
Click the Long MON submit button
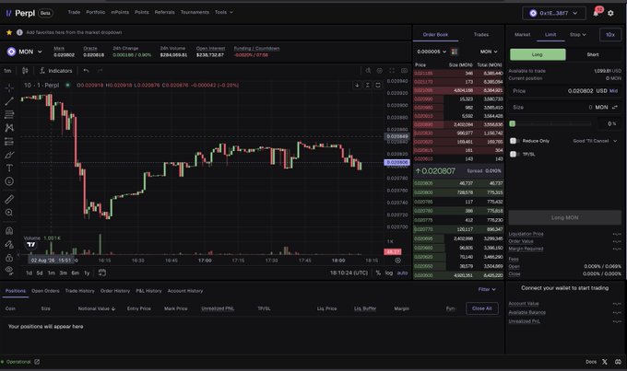[x=564, y=217]
